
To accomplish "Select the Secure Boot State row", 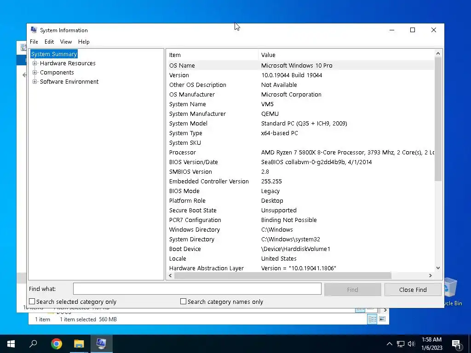I will click(300, 210).
